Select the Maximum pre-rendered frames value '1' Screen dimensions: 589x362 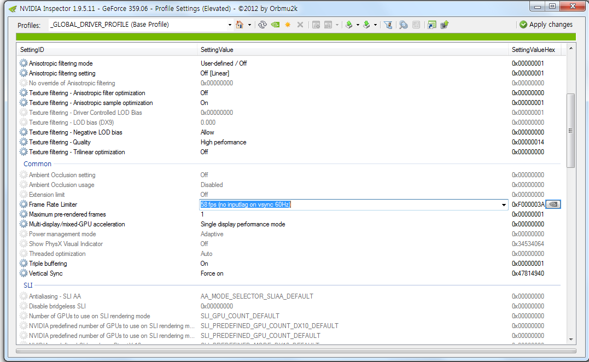click(x=202, y=214)
